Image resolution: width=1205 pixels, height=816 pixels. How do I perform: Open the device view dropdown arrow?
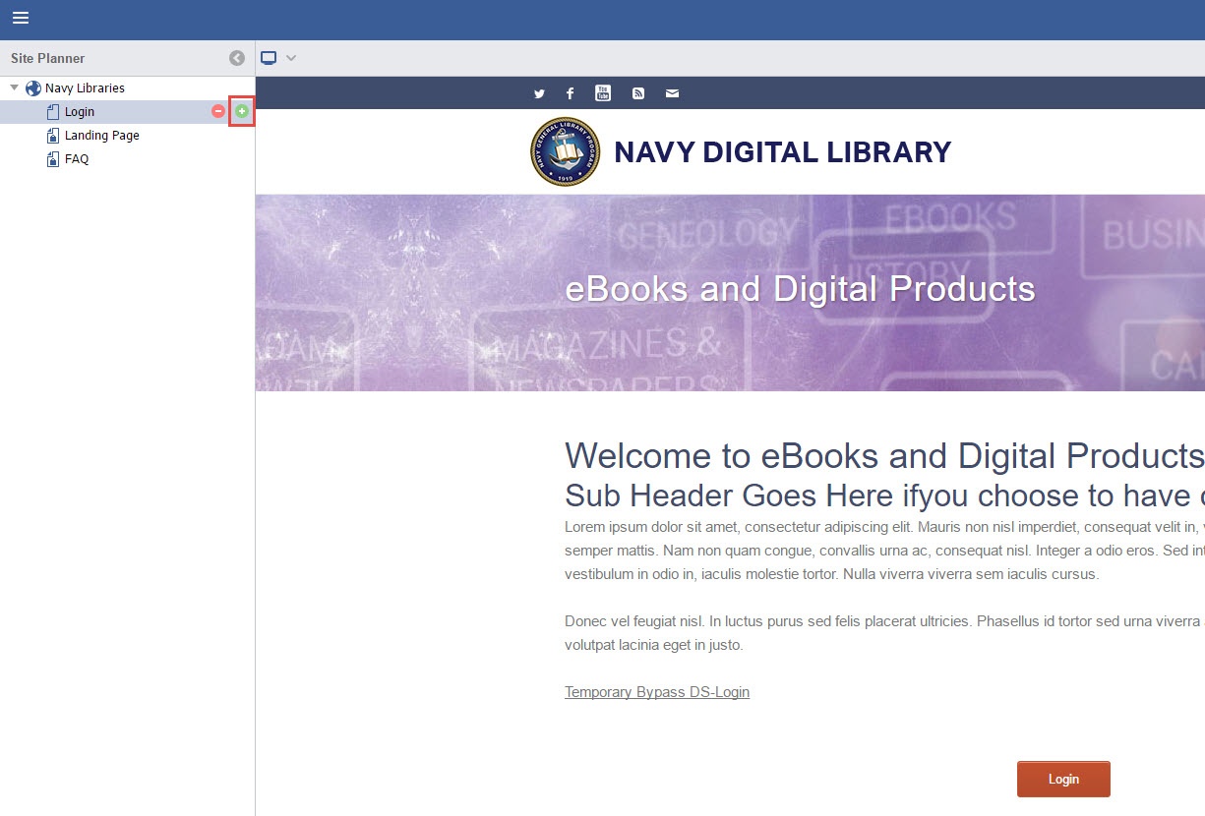291,58
